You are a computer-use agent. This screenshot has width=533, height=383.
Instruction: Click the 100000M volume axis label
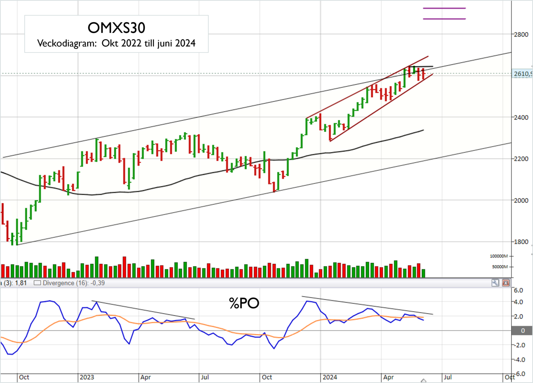499,256
